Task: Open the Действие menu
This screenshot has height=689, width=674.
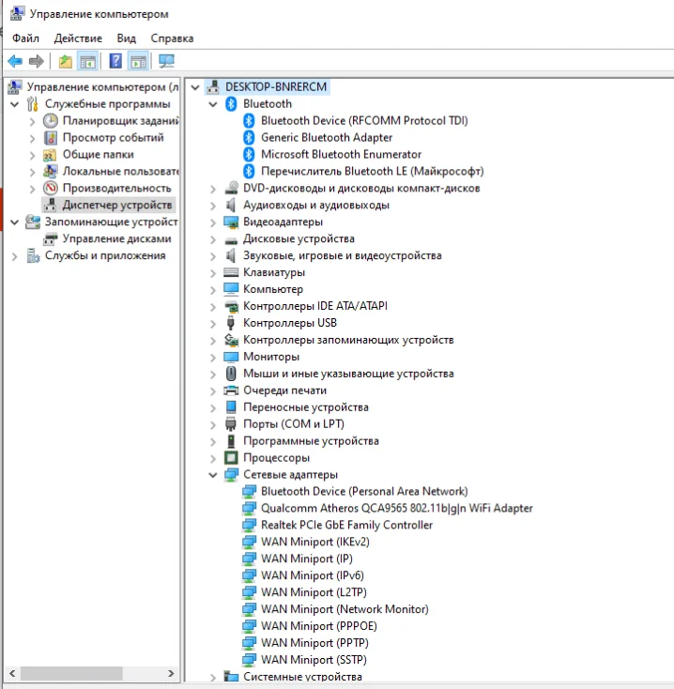Action: click(x=78, y=38)
